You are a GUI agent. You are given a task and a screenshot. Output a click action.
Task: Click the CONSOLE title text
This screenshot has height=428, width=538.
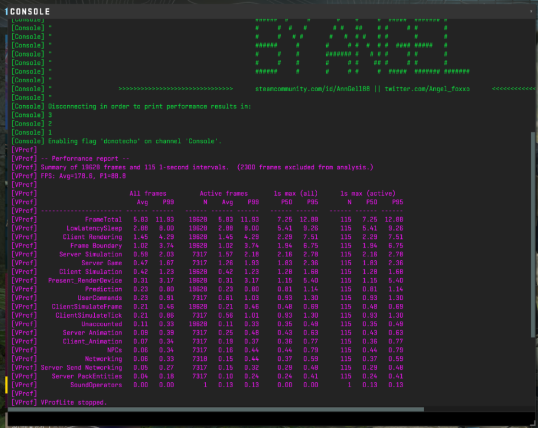tap(30, 12)
